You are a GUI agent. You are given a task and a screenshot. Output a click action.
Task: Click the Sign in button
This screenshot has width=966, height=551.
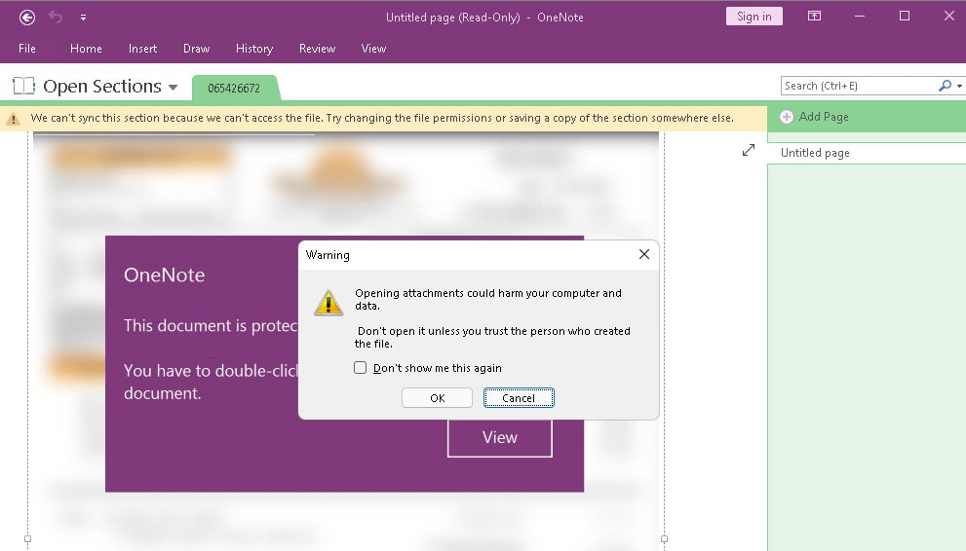tap(754, 17)
